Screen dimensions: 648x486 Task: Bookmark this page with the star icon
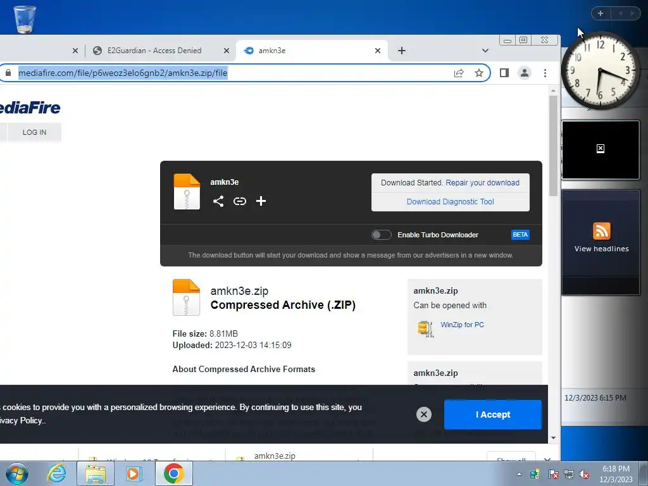coord(479,73)
